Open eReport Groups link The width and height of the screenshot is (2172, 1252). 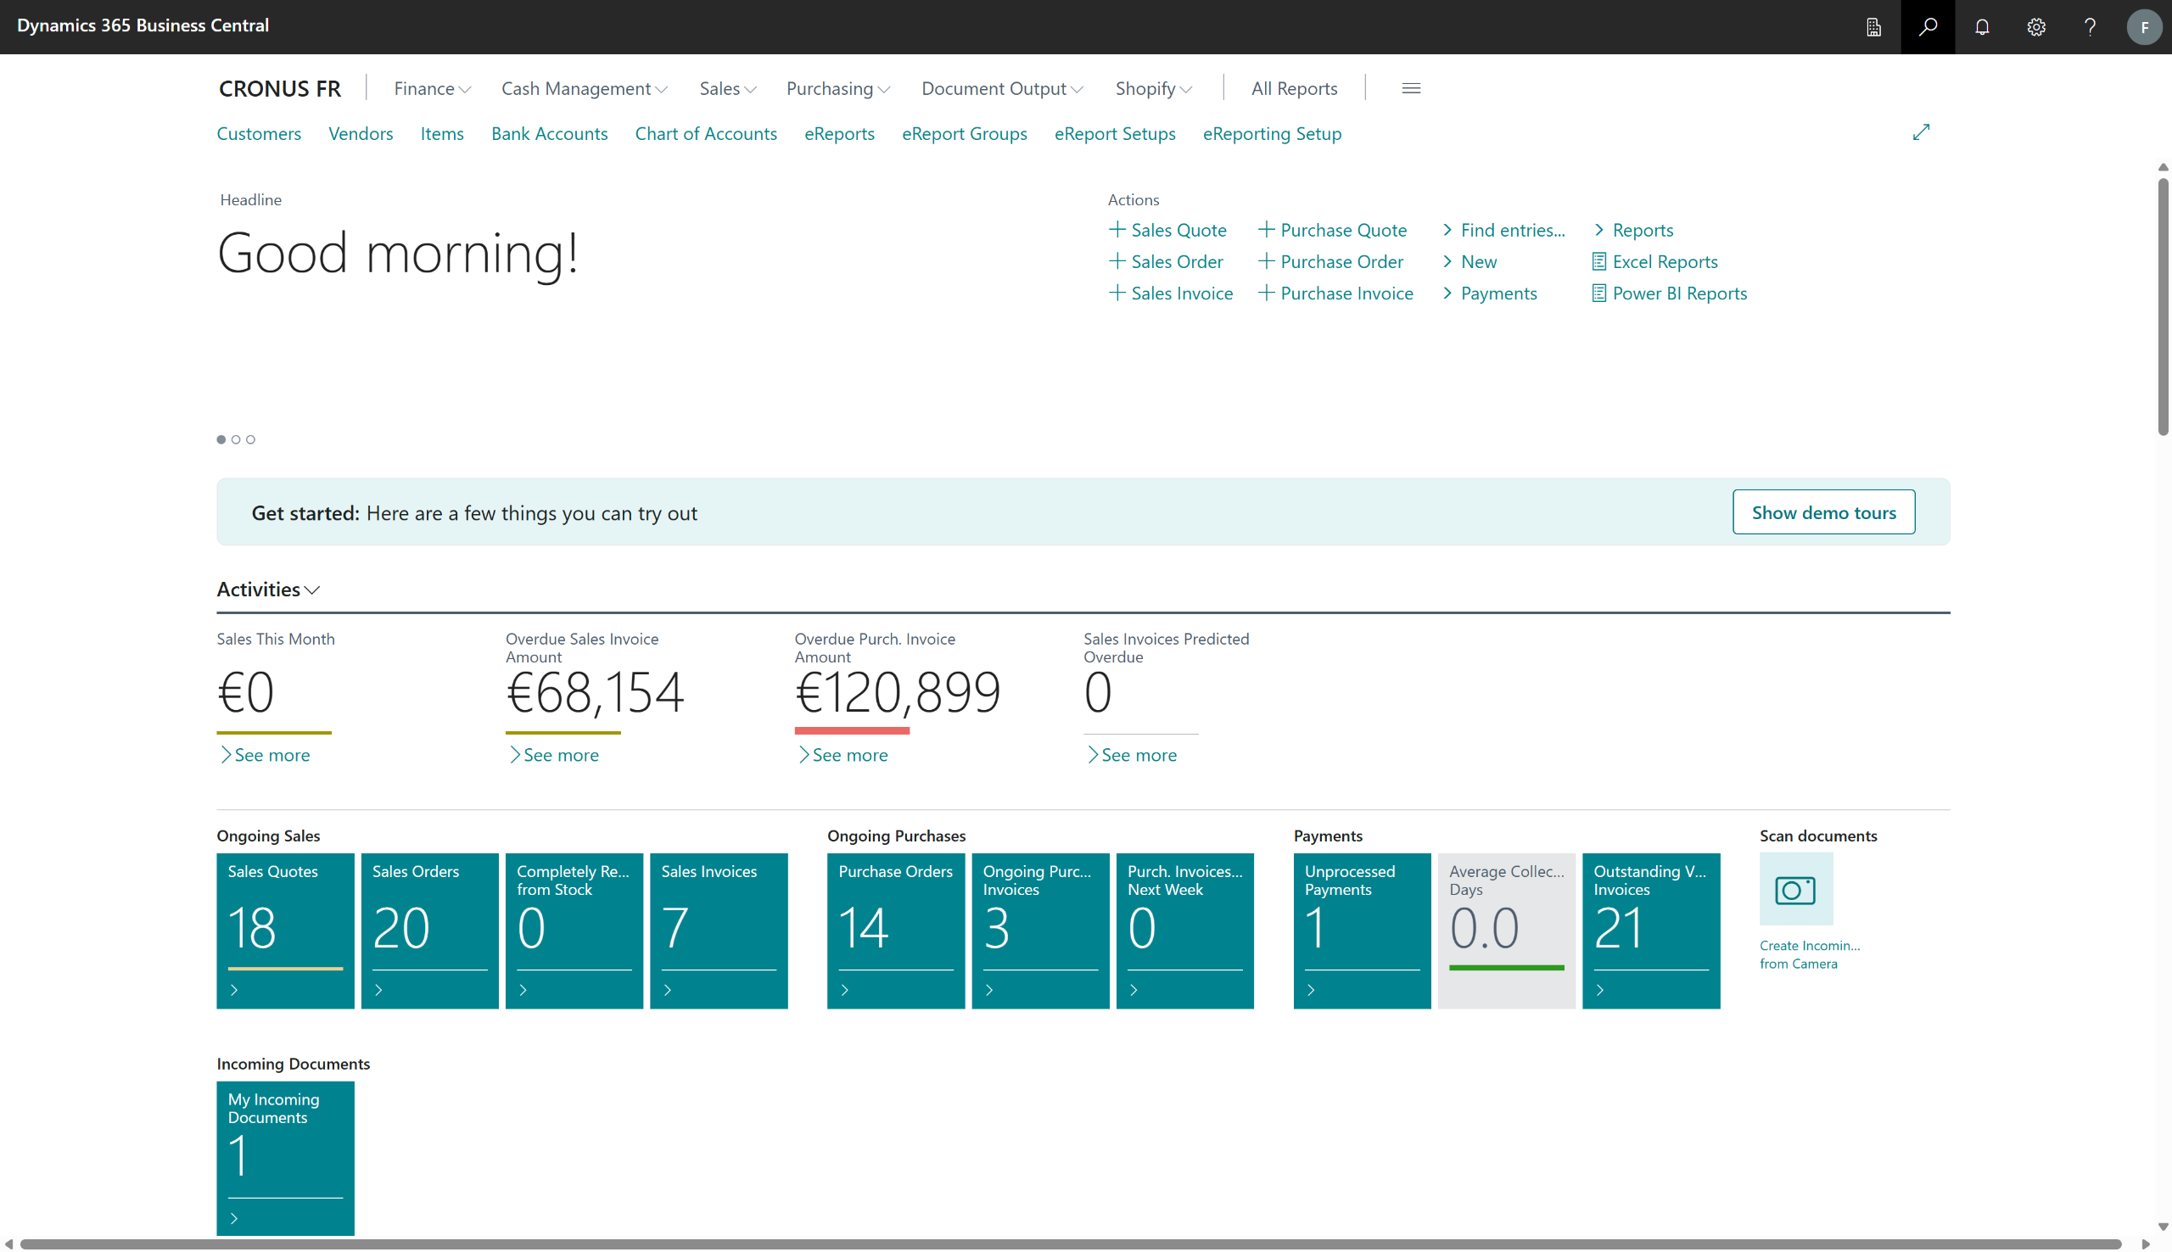(964, 133)
